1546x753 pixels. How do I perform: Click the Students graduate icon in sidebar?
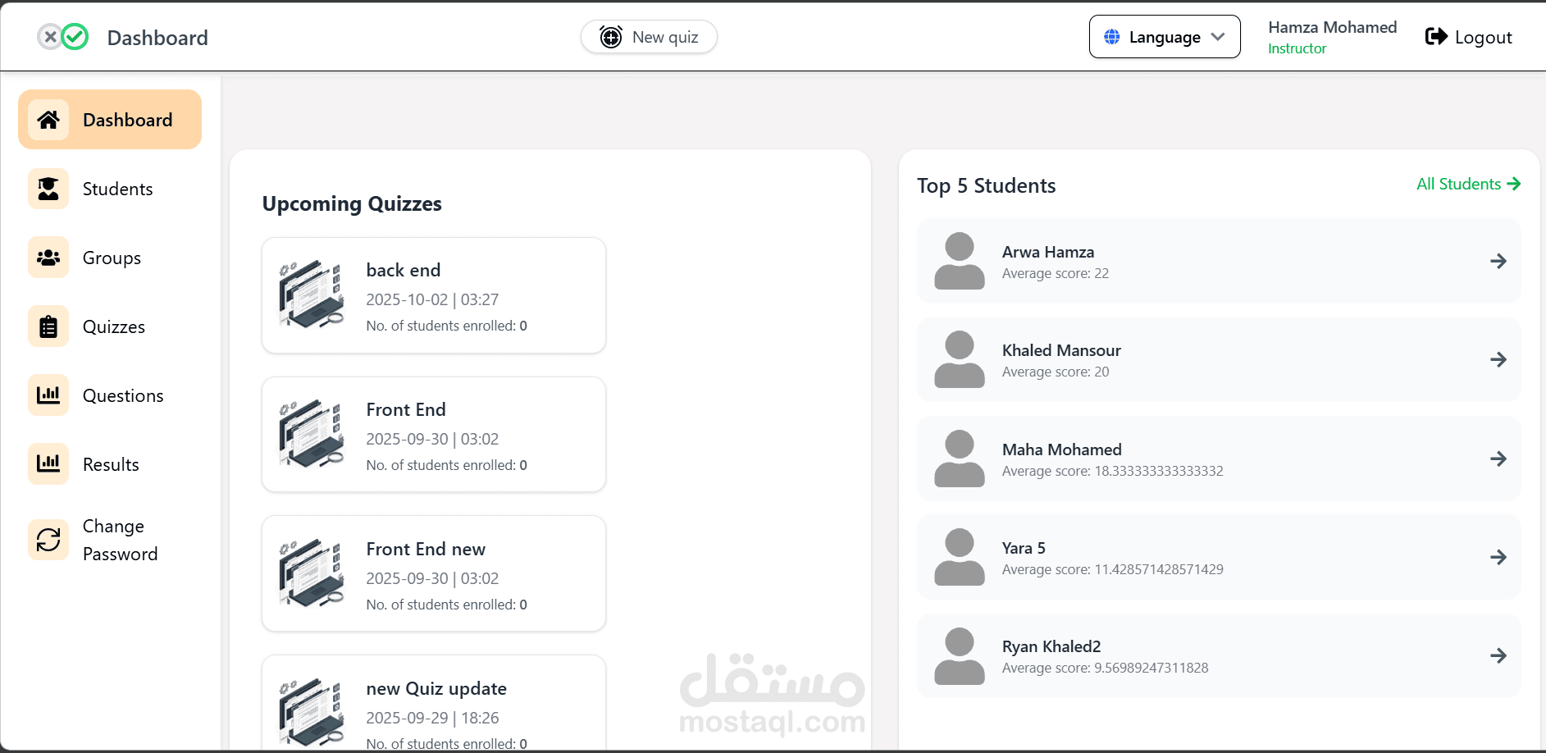pos(48,189)
